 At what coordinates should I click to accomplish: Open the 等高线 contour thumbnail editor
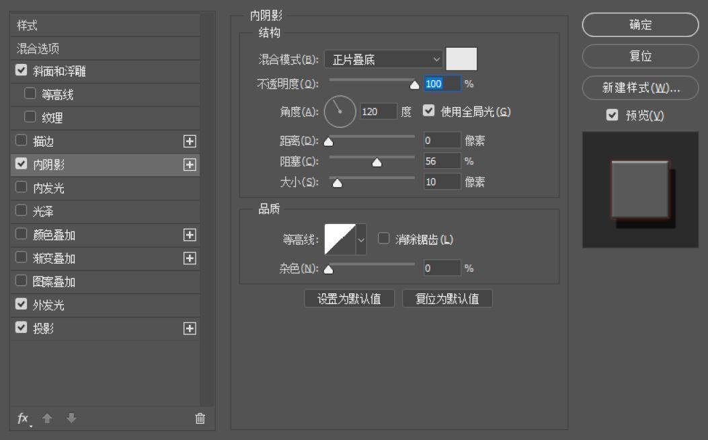coord(340,238)
